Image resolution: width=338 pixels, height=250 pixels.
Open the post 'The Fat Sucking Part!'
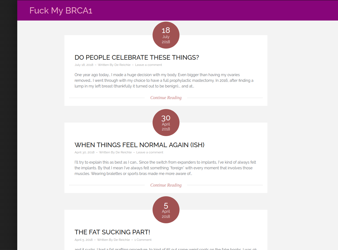tap(112, 232)
